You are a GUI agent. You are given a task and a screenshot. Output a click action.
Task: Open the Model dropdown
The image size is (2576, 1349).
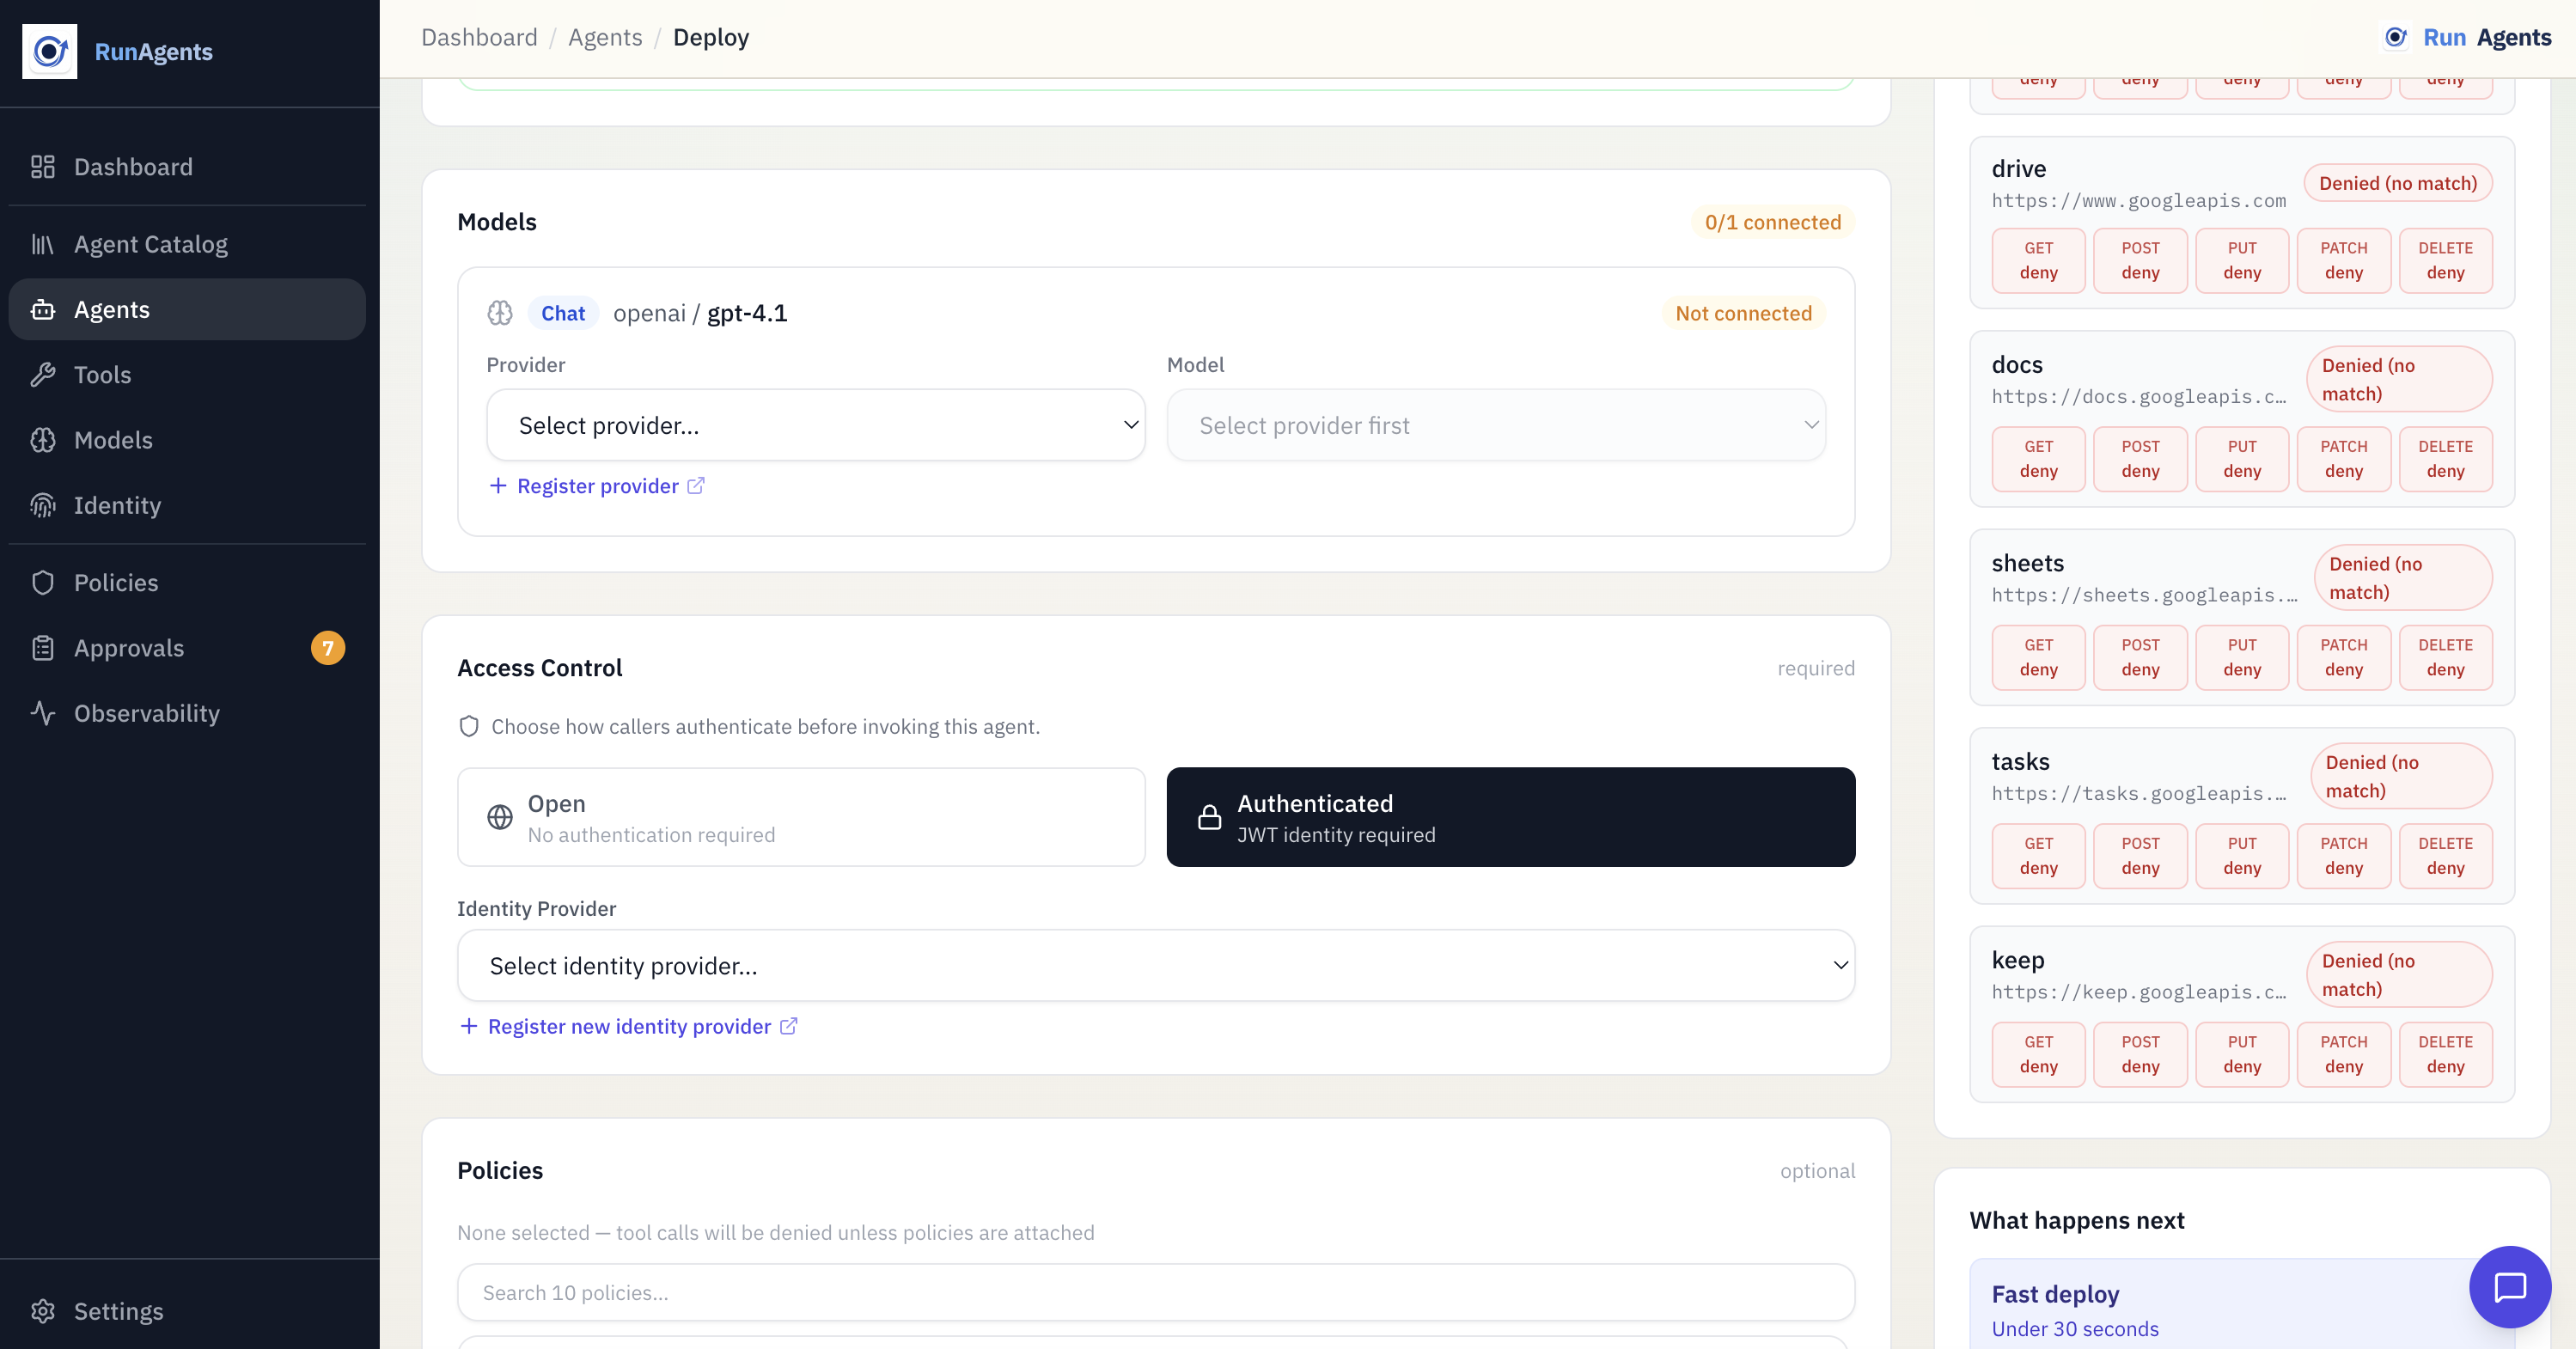(1495, 425)
